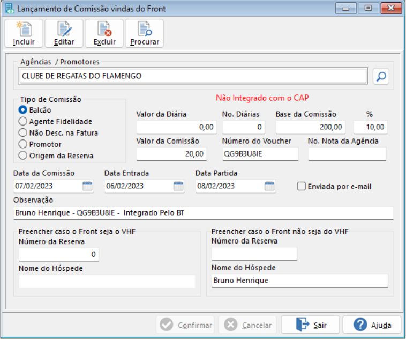Image resolution: width=406 pixels, height=339 pixels.
Task: Open the Data da Comissão calendar picker
Action: (87, 186)
